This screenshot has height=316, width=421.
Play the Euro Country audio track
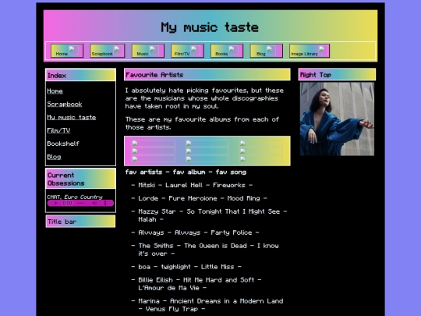click(56, 203)
